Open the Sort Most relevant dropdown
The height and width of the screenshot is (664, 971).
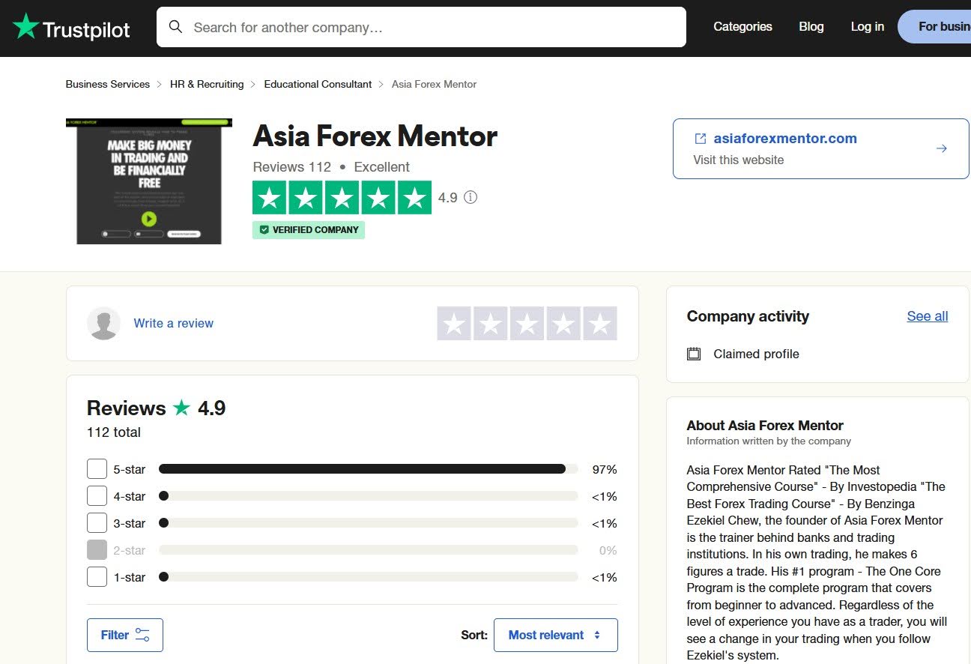click(x=556, y=635)
